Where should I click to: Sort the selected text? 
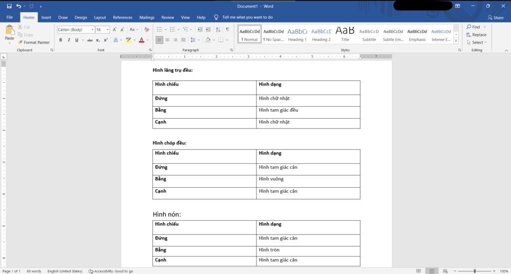coord(218,29)
